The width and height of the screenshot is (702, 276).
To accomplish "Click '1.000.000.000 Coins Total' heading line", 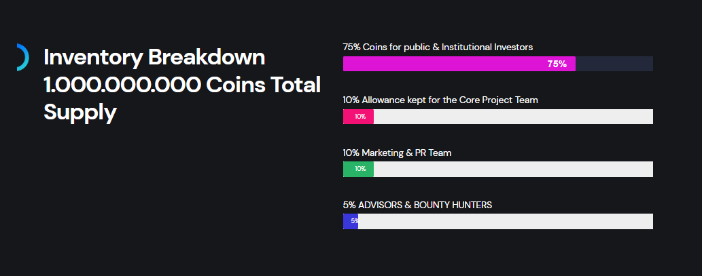I will (x=182, y=85).
